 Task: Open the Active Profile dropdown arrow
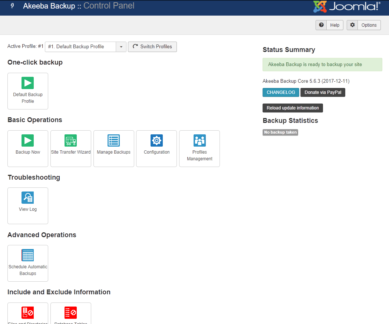coord(121,47)
